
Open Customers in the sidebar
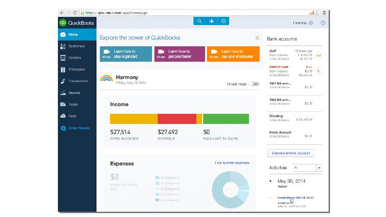76,46
